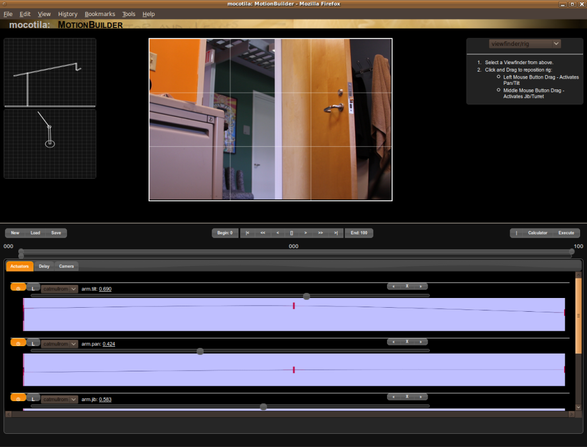Step back one frame with <

coord(277,233)
